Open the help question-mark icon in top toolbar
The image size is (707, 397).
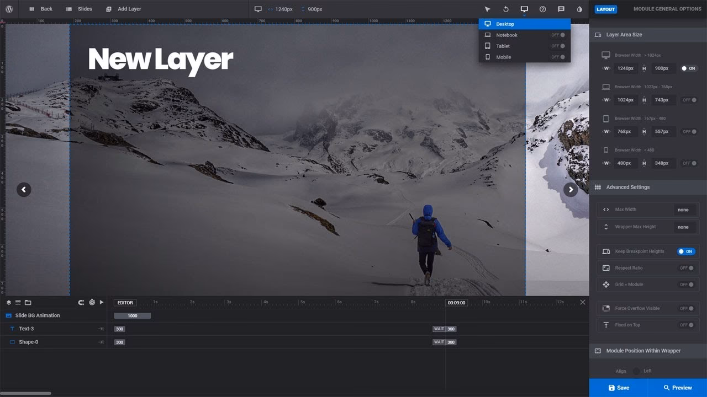click(x=542, y=9)
